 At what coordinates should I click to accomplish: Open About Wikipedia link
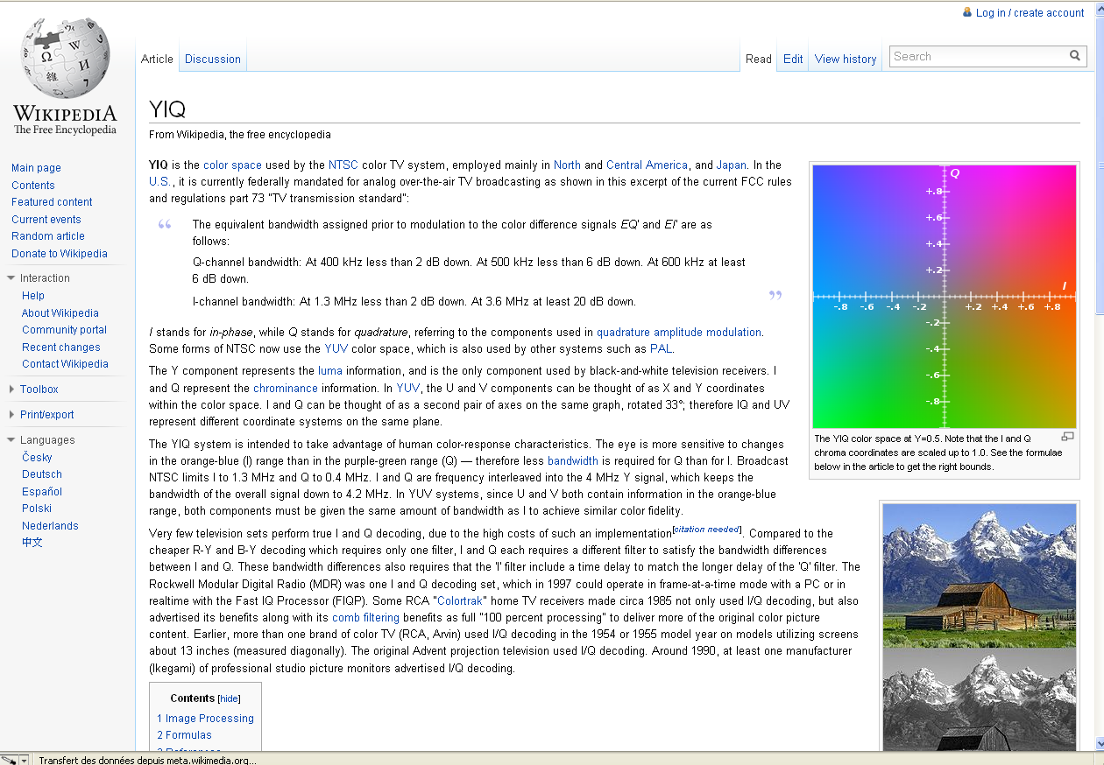point(60,313)
